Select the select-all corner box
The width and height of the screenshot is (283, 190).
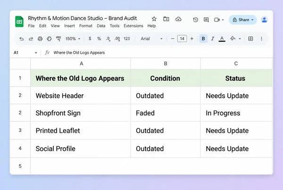pyautogui.click(x=20, y=63)
